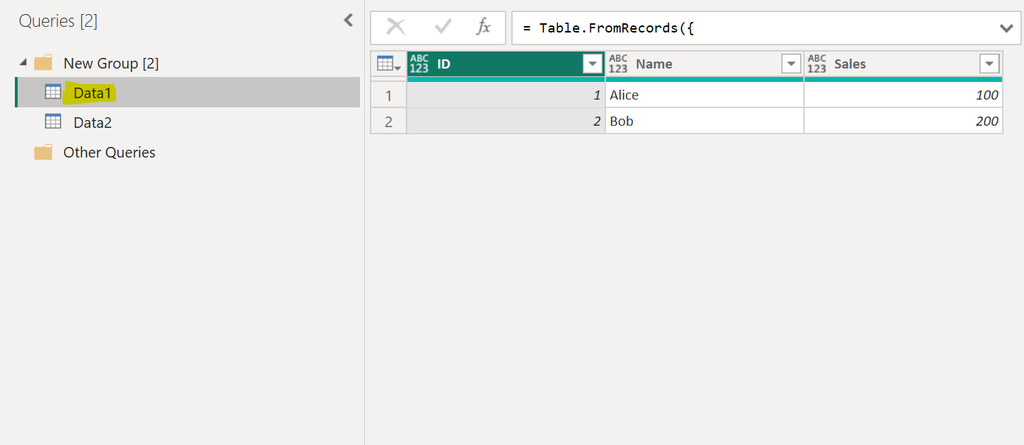Select the Data2 query
The height and width of the screenshot is (445, 1024).
coord(93,123)
